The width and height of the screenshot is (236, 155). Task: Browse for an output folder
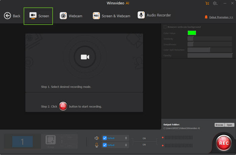coord(219,125)
